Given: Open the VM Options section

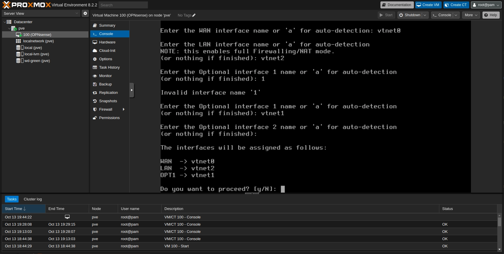Looking at the screenshot, I should (110, 59).
